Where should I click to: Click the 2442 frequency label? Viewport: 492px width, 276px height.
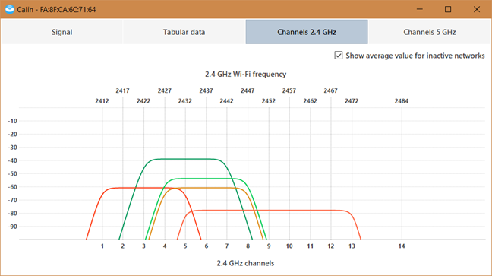[x=226, y=101]
